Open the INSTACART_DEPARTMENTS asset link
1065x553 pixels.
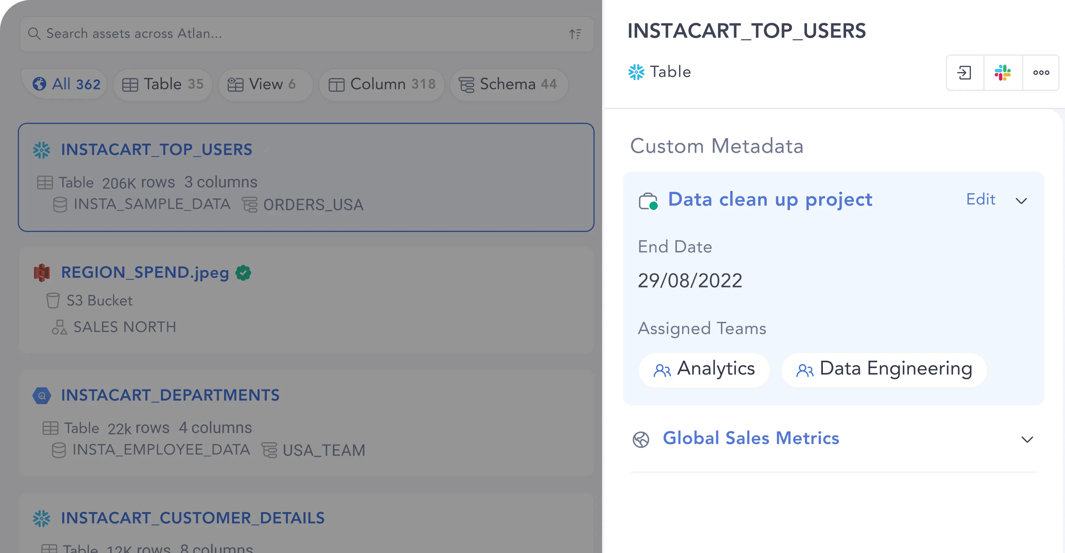click(x=170, y=395)
